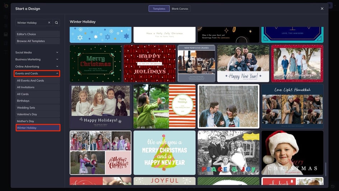Screen dimensions: 339x191
Task: Choose the Santa hat boy Christmas template
Action: pos(292,153)
